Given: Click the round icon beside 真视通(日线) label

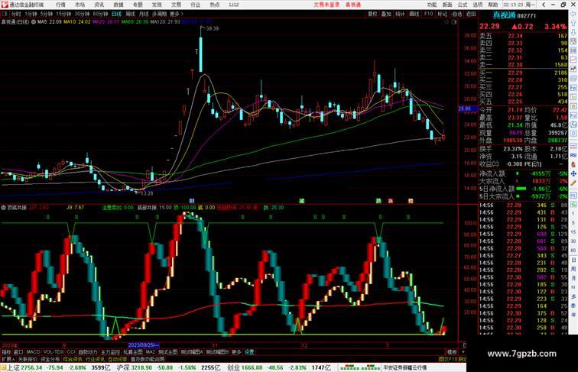Looking at the screenshot, I should click(34, 22).
